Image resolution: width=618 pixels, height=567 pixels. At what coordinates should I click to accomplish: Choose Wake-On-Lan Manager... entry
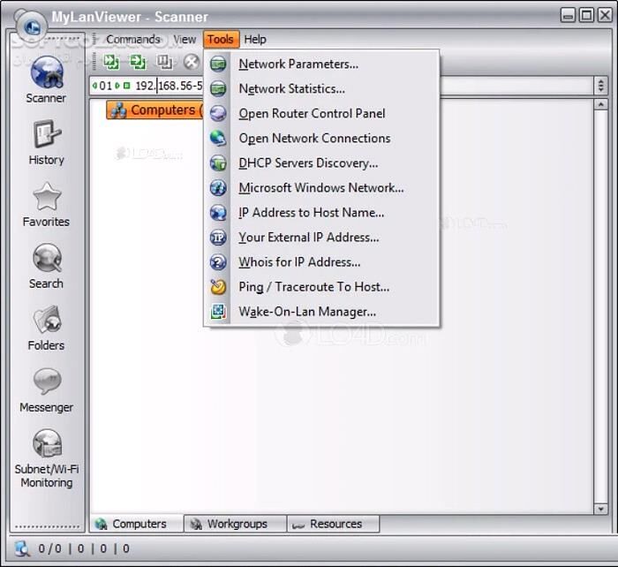[321, 312]
